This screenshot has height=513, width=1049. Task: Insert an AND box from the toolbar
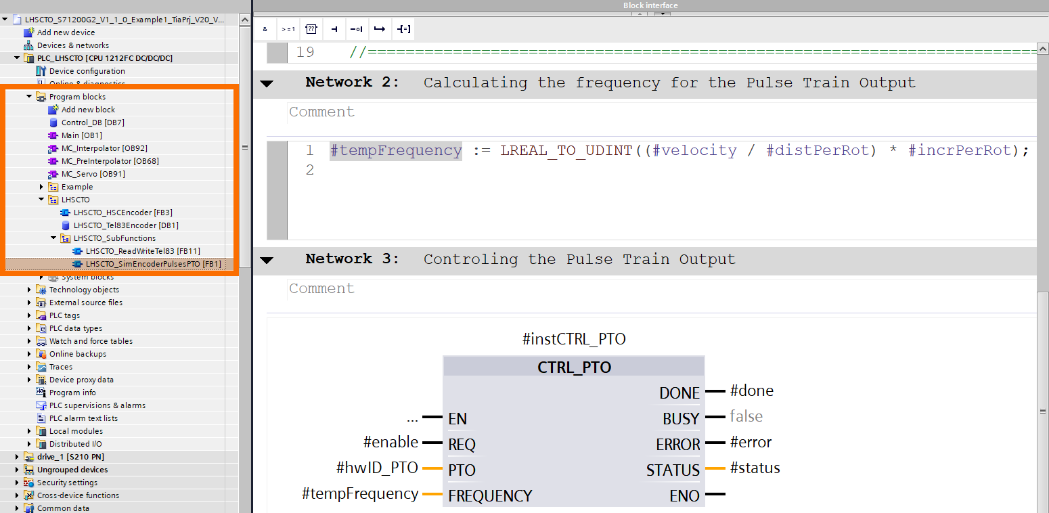265,29
